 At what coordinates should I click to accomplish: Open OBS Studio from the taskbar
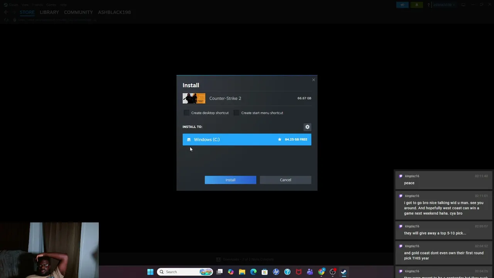(x=332, y=272)
